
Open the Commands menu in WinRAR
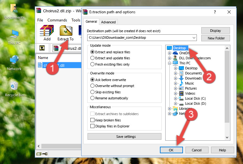coord(57,20)
